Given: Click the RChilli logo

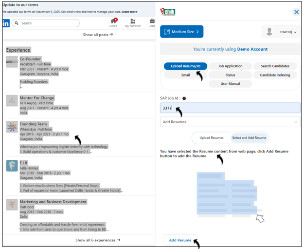Looking at the screenshot, I should pos(168,12).
